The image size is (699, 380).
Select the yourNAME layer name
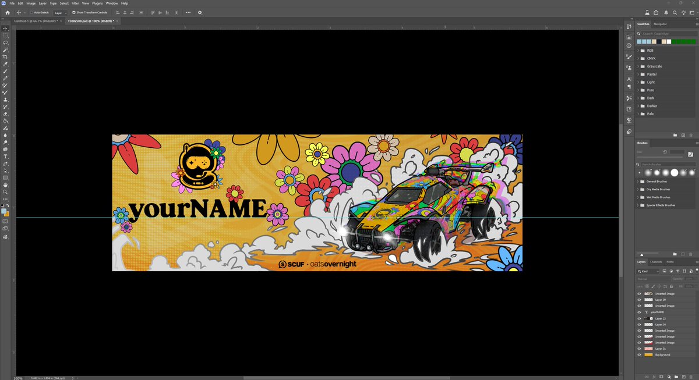coord(658,312)
